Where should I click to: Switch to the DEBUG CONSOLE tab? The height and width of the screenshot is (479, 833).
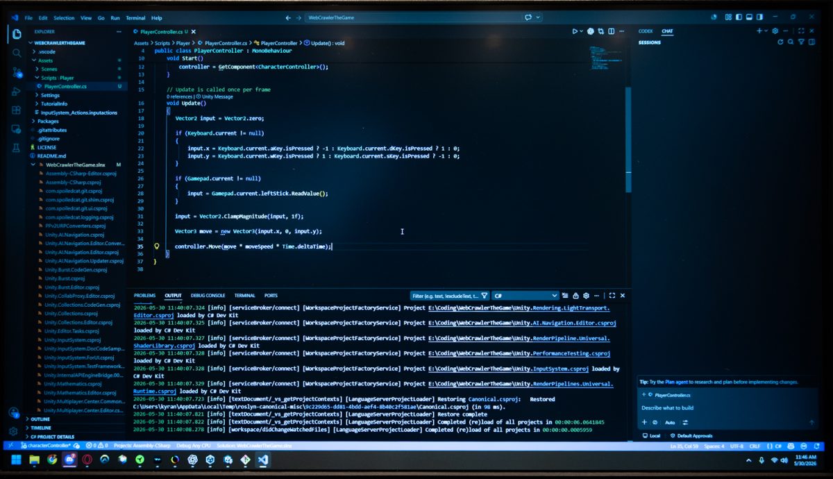point(208,296)
